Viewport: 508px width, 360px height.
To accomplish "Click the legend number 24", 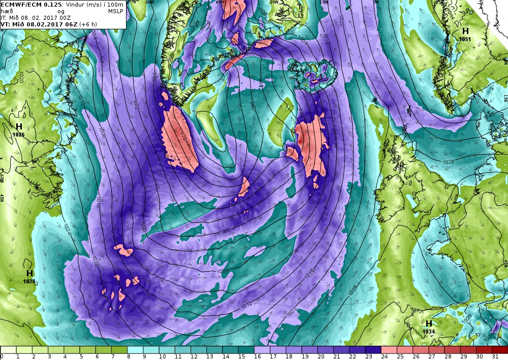I will (x=385, y=357).
